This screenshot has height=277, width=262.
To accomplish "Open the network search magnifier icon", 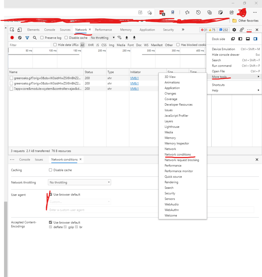I will (x=35, y=38).
